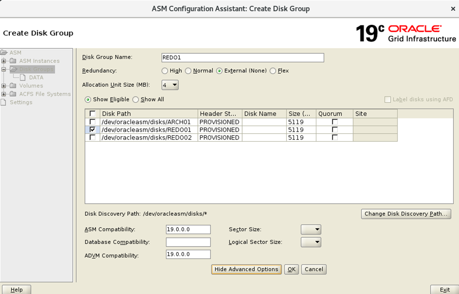Image resolution: width=459 pixels, height=294 pixels.
Task: Toggle the select-all disks header checkbox
Action: (x=92, y=113)
